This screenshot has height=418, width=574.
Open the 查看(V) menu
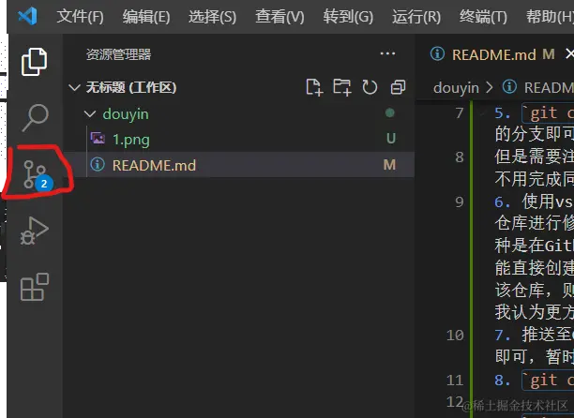pyautogui.click(x=279, y=17)
